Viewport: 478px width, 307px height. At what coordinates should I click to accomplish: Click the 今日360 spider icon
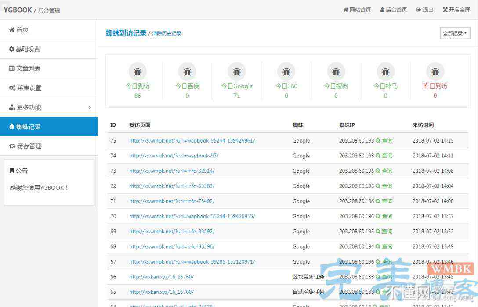(286, 71)
